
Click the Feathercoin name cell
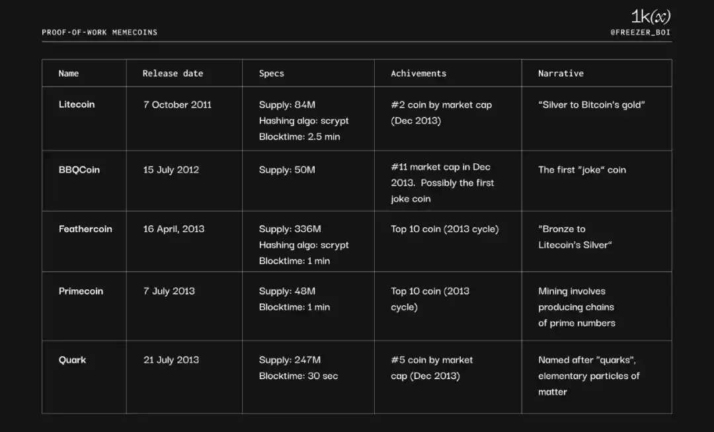point(85,229)
